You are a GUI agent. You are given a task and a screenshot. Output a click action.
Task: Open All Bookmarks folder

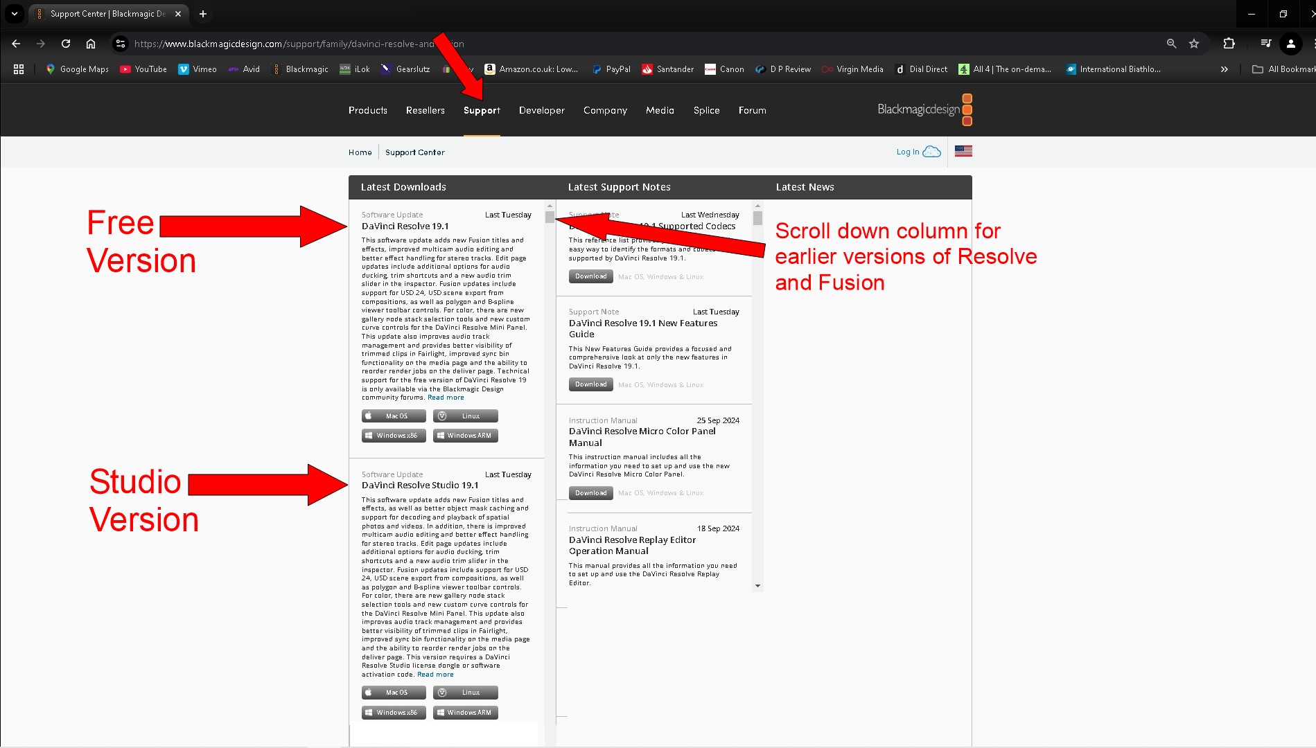pos(1284,69)
